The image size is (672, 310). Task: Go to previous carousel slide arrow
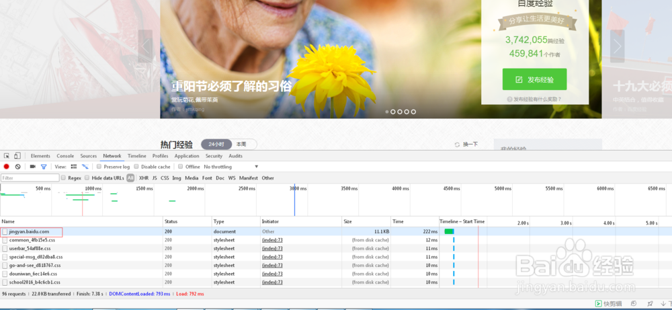145,46
